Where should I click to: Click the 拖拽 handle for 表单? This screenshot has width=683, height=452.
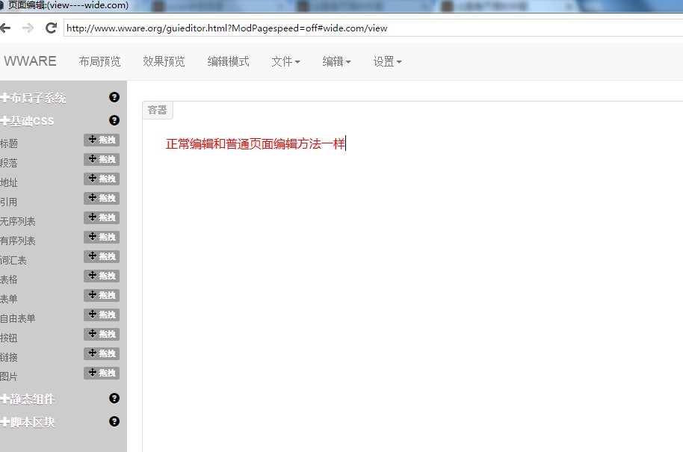(x=102, y=295)
